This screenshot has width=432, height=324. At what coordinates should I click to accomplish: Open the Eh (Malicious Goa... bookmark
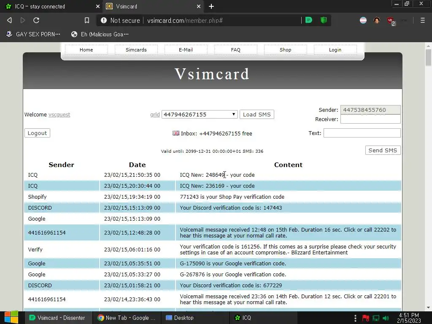click(100, 34)
